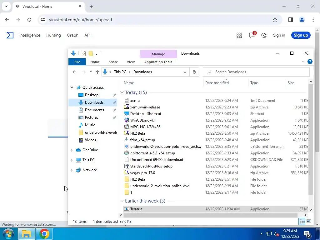This screenshot has width=320, height=240.
Task: Click the Search Downloads field
Action: point(256,72)
